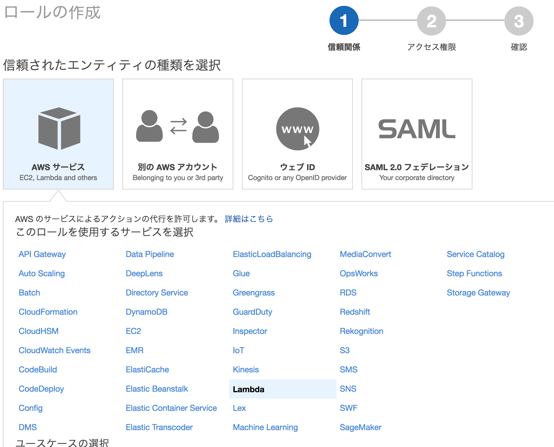Image resolution: width=554 pixels, height=447 pixels.
Task: Choose Directory Service
Action: pyautogui.click(x=157, y=293)
